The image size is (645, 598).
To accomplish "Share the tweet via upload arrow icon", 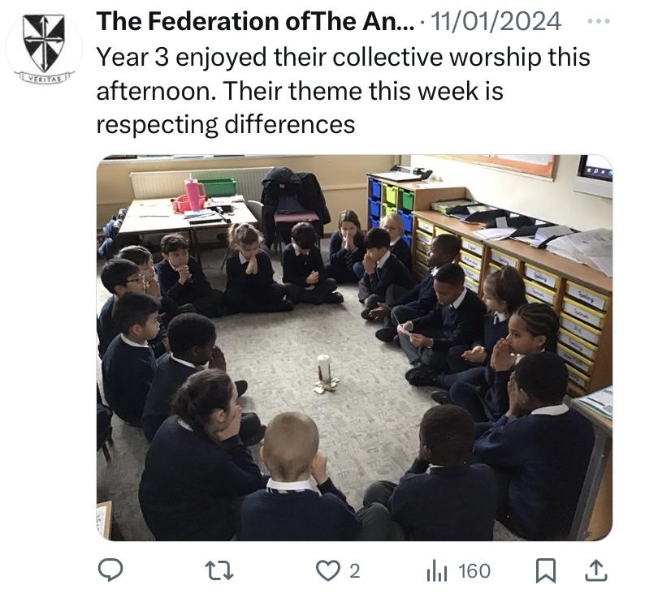I will tap(596, 570).
